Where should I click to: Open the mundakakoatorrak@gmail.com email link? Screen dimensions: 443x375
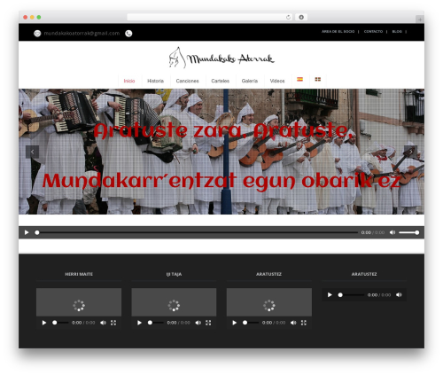[82, 34]
